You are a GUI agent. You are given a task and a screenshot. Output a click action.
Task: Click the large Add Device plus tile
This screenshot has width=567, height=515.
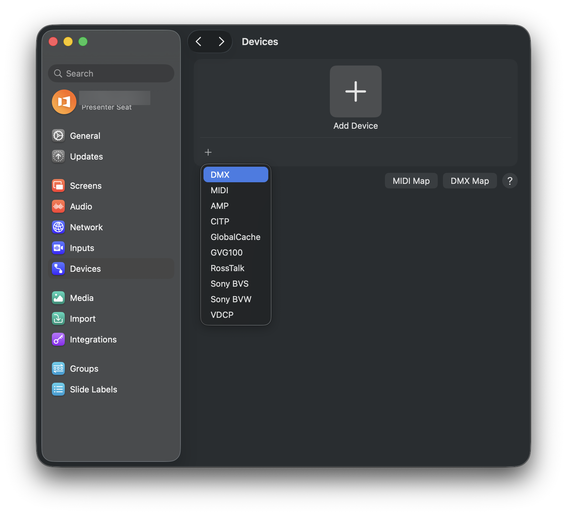pos(355,91)
